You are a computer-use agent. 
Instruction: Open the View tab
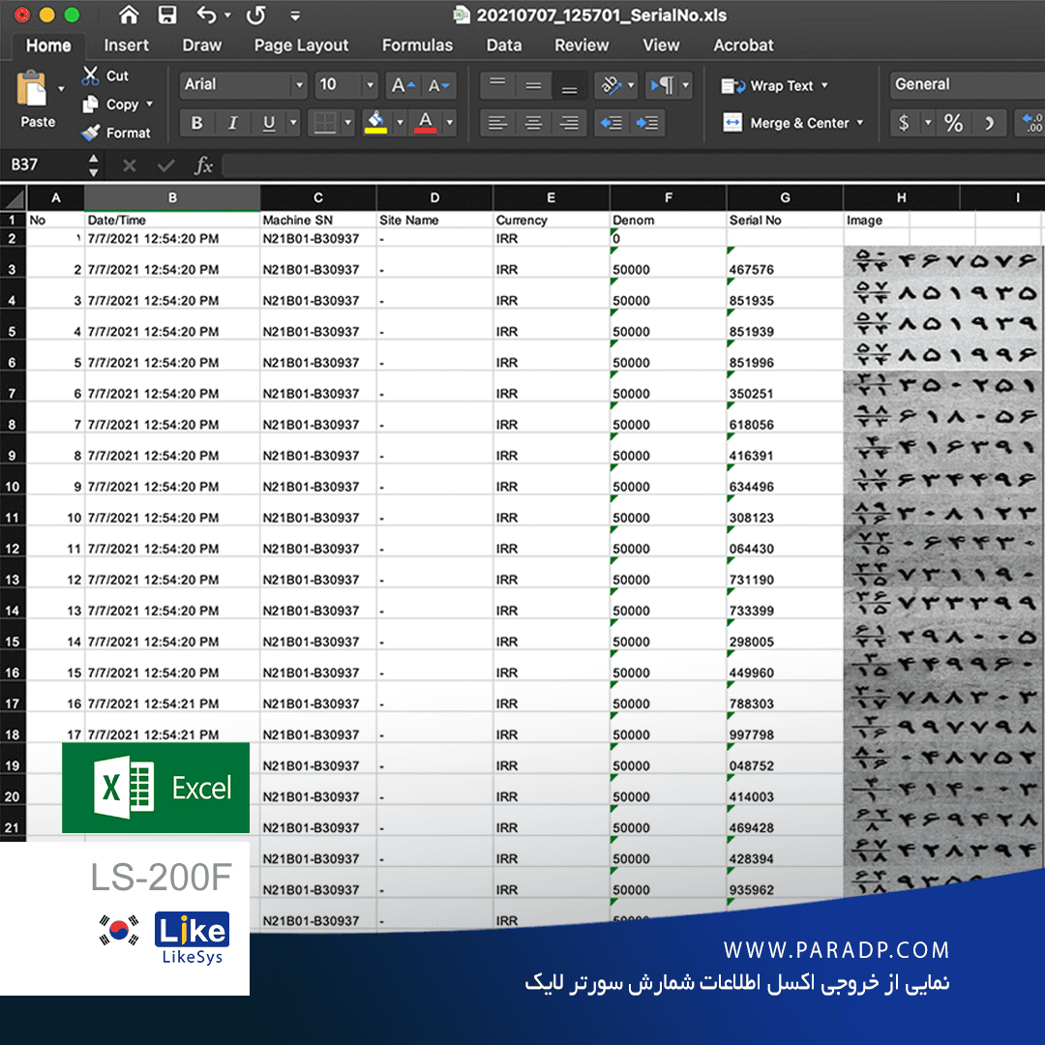[661, 45]
